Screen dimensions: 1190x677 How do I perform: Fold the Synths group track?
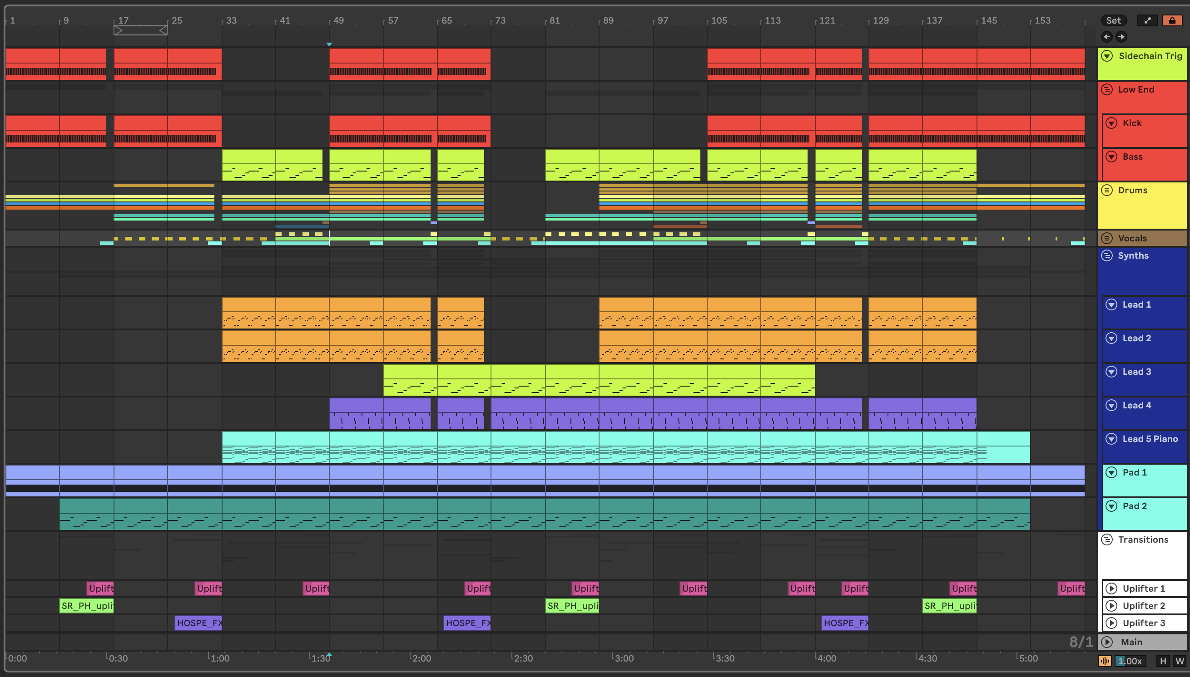click(x=1107, y=255)
